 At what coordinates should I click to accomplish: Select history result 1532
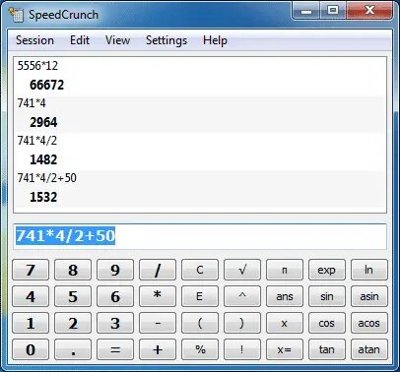pos(43,197)
